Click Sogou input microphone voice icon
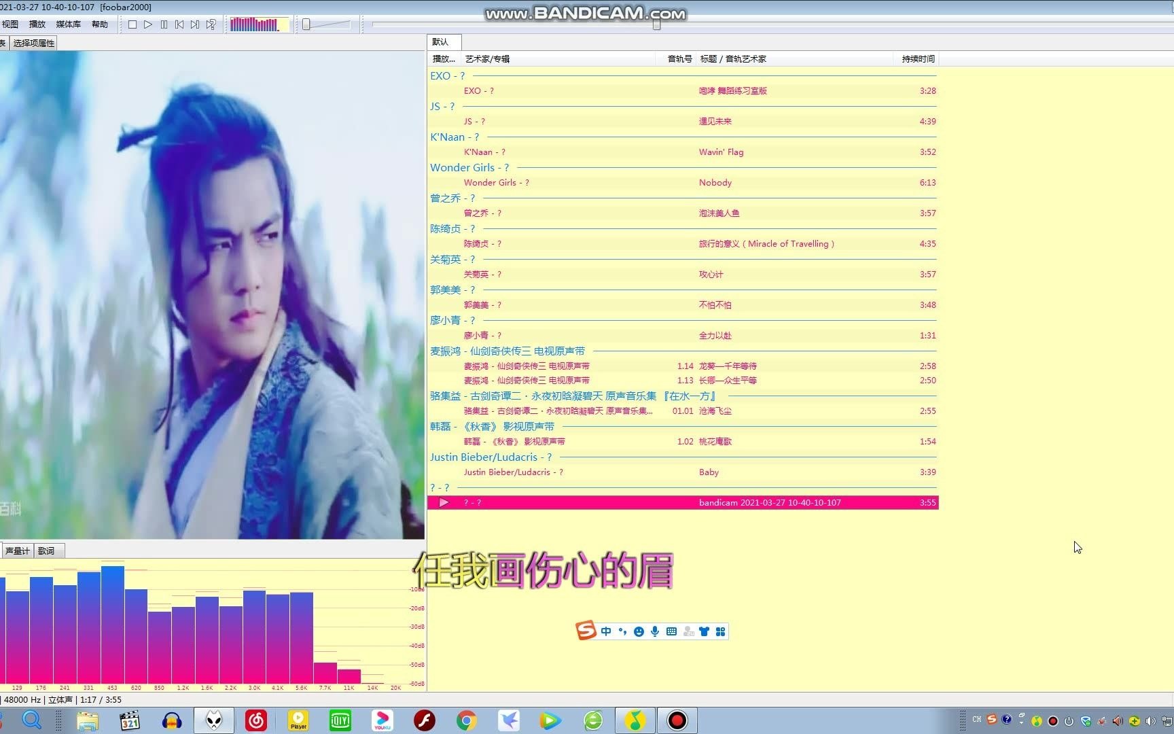The width and height of the screenshot is (1174, 734). point(655,631)
